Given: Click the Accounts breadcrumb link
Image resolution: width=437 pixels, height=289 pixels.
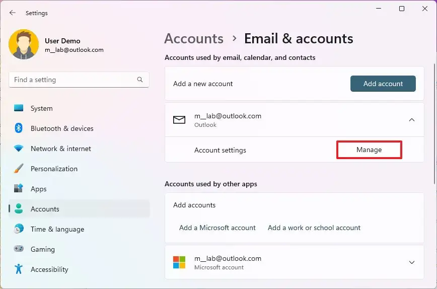Looking at the screenshot, I should click(194, 38).
